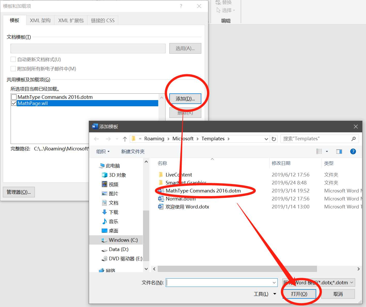This screenshot has width=366, height=307.
Task: Open view options dropdown arrow
Action: tap(327, 151)
